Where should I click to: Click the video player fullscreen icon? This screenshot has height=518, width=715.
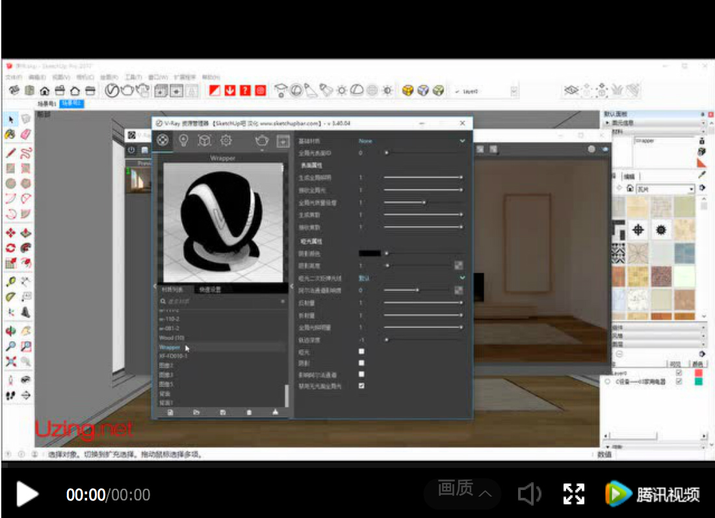573,494
